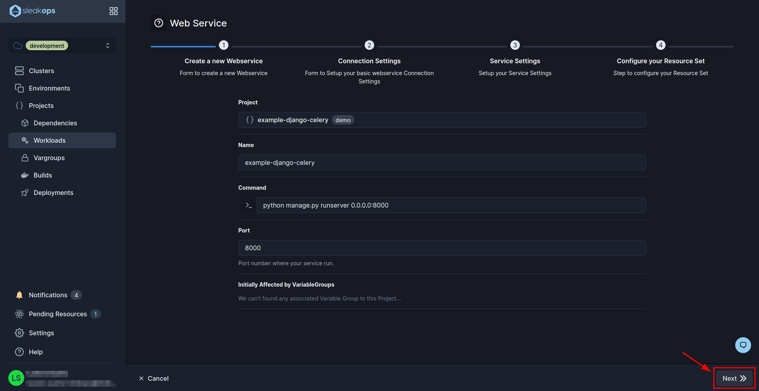Focus the Command input field

tap(451, 205)
